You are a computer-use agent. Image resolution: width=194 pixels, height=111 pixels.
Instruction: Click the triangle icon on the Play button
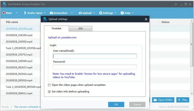(179, 100)
